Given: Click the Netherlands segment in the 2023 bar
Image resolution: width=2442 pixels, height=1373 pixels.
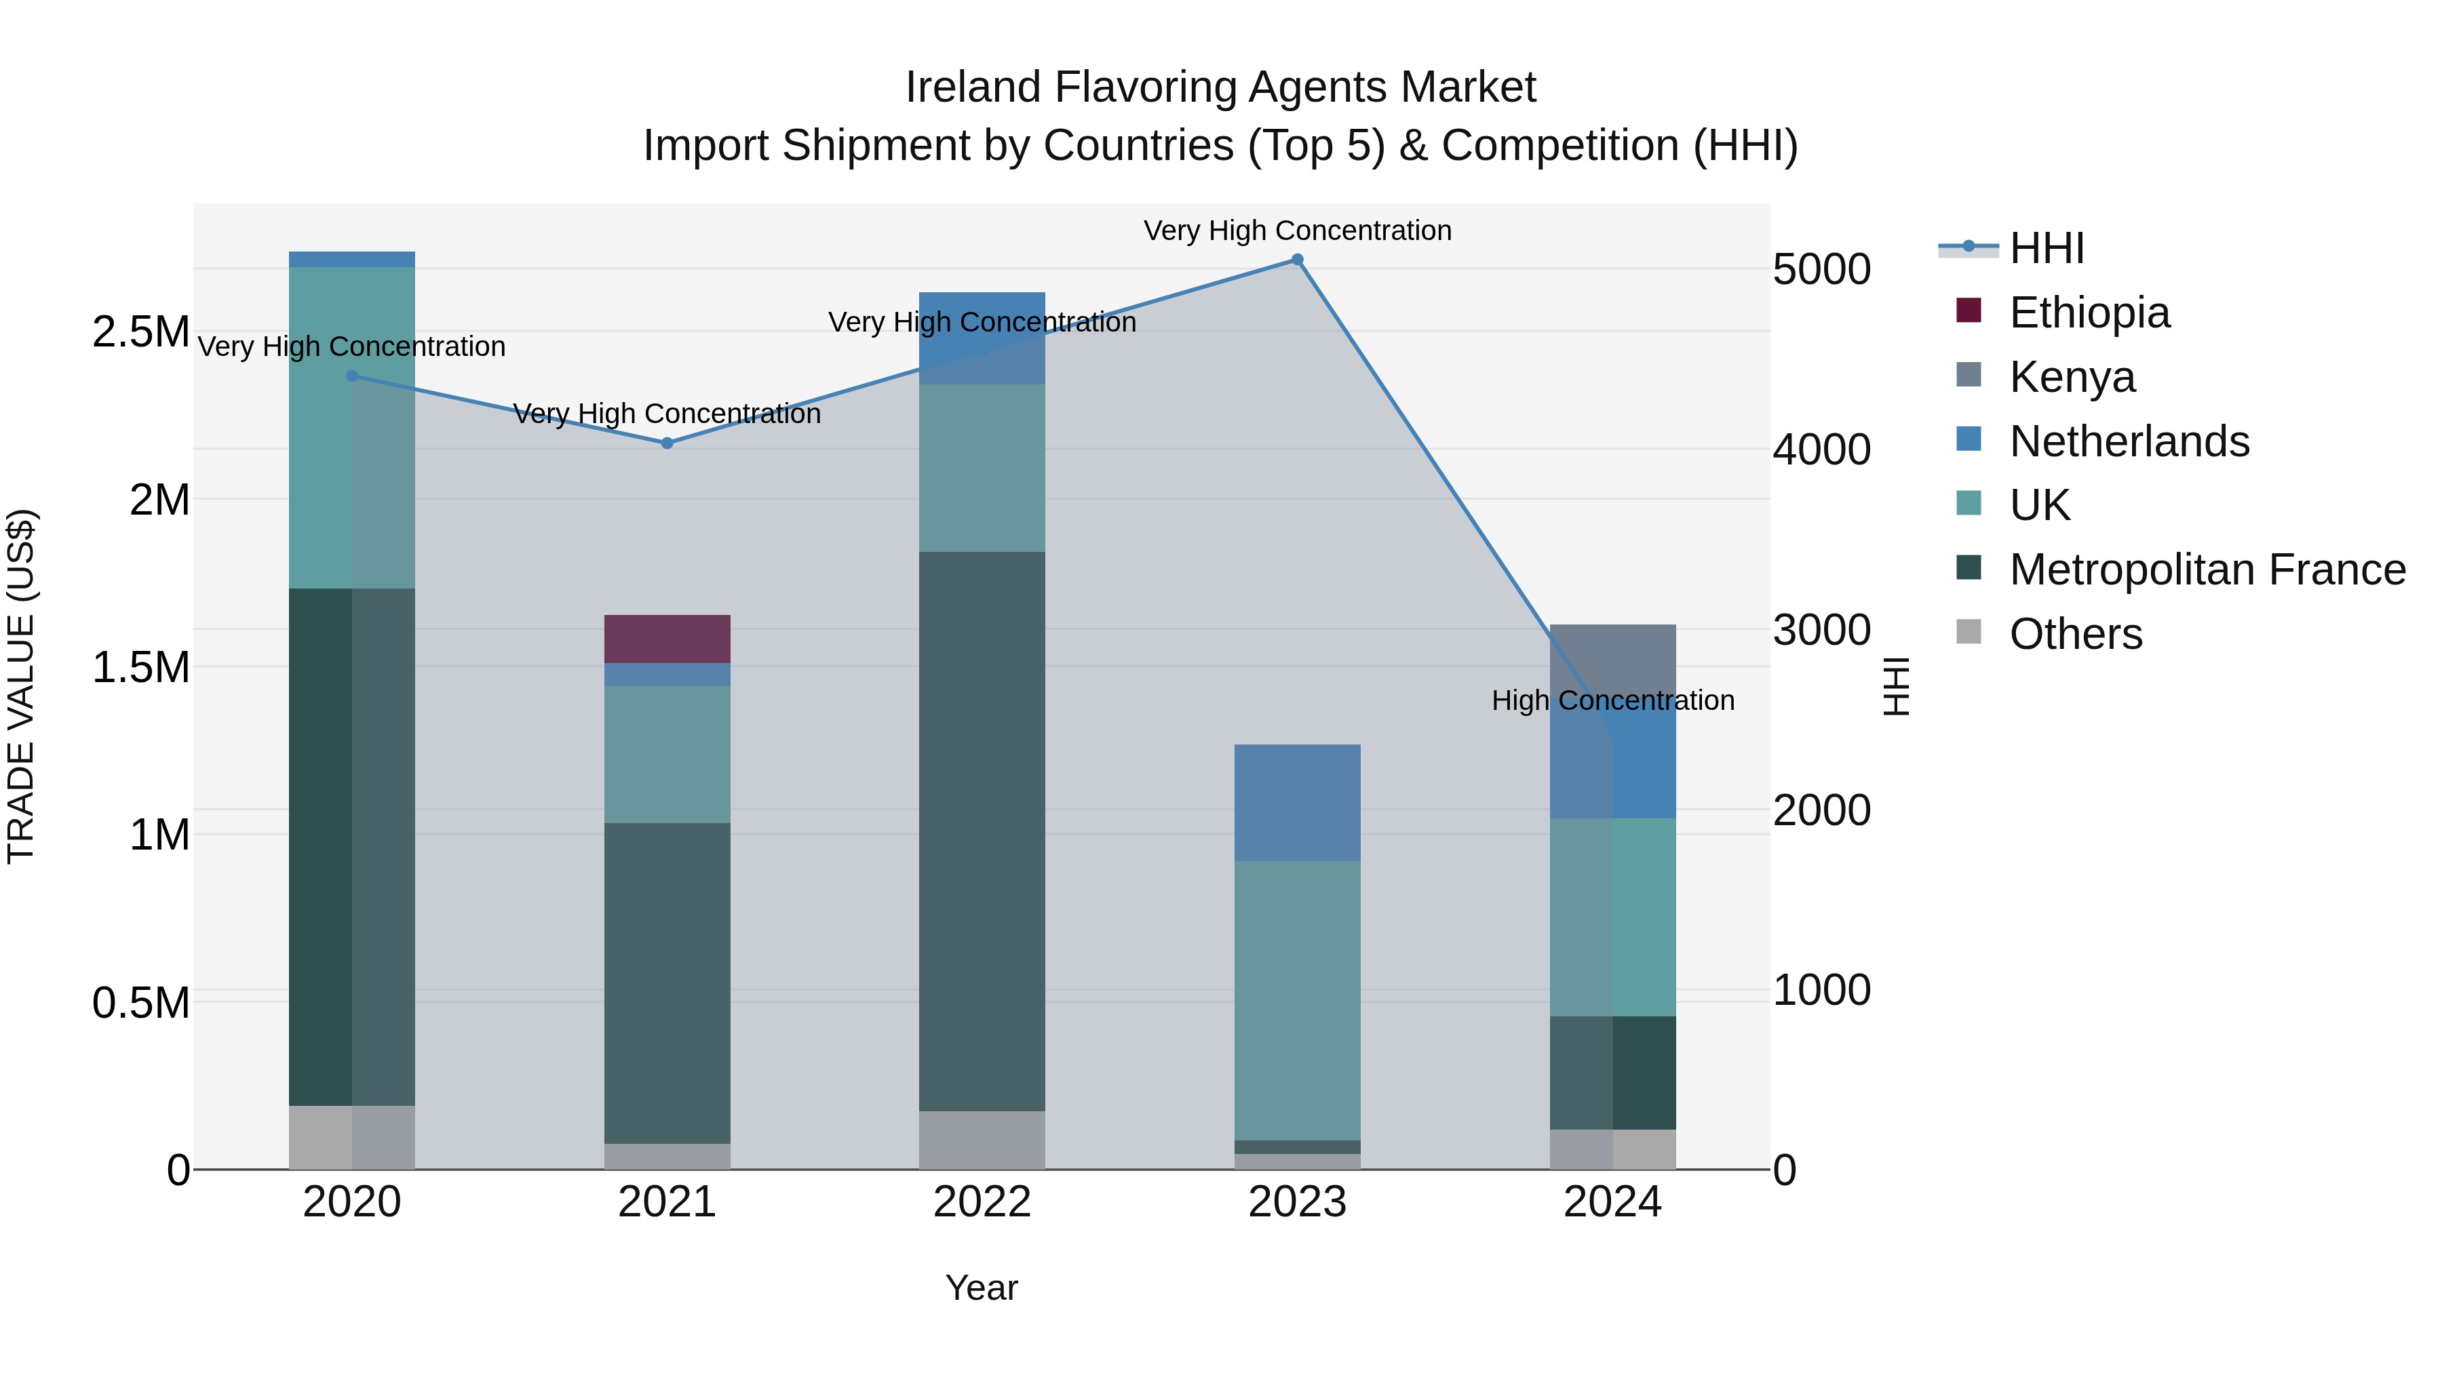Looking at the screenshot, I should pyautogui.click(x=1297, y=803).
